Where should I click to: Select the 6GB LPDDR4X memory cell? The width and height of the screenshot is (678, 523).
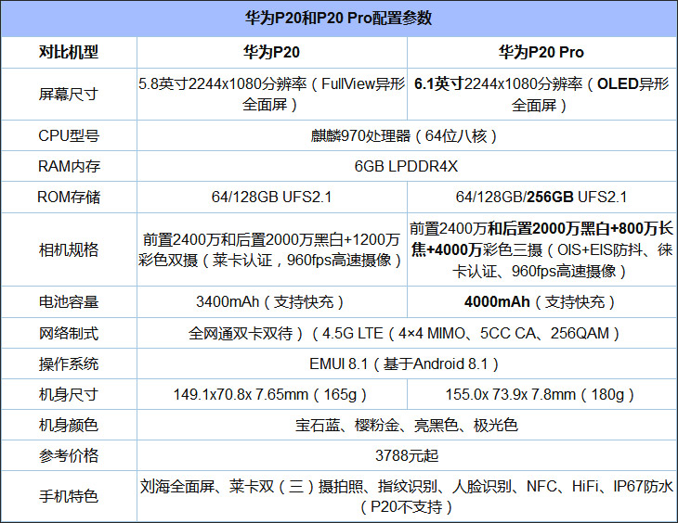pos(406,166)
